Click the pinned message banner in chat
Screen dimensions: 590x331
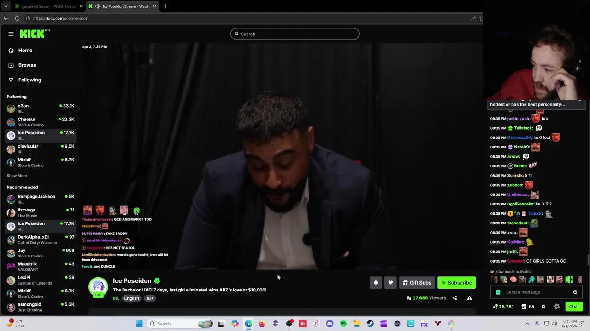(x=536, y=105)
